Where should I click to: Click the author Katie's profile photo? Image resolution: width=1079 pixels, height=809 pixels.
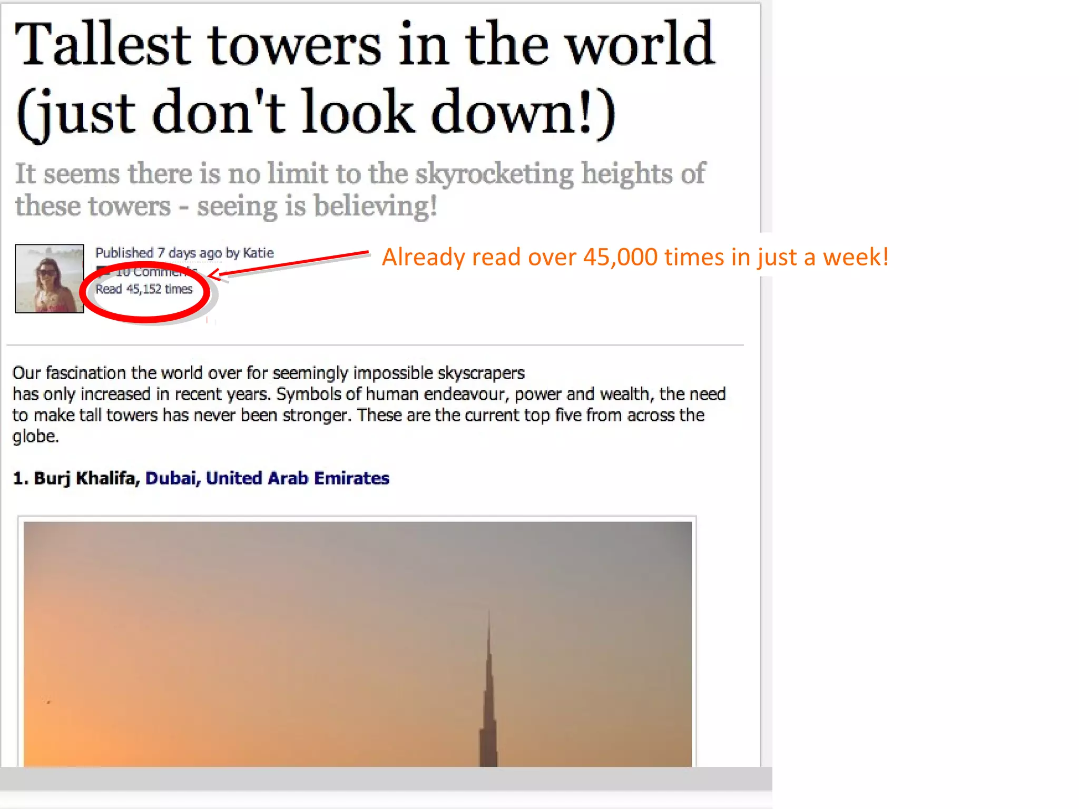coord(50,279)
